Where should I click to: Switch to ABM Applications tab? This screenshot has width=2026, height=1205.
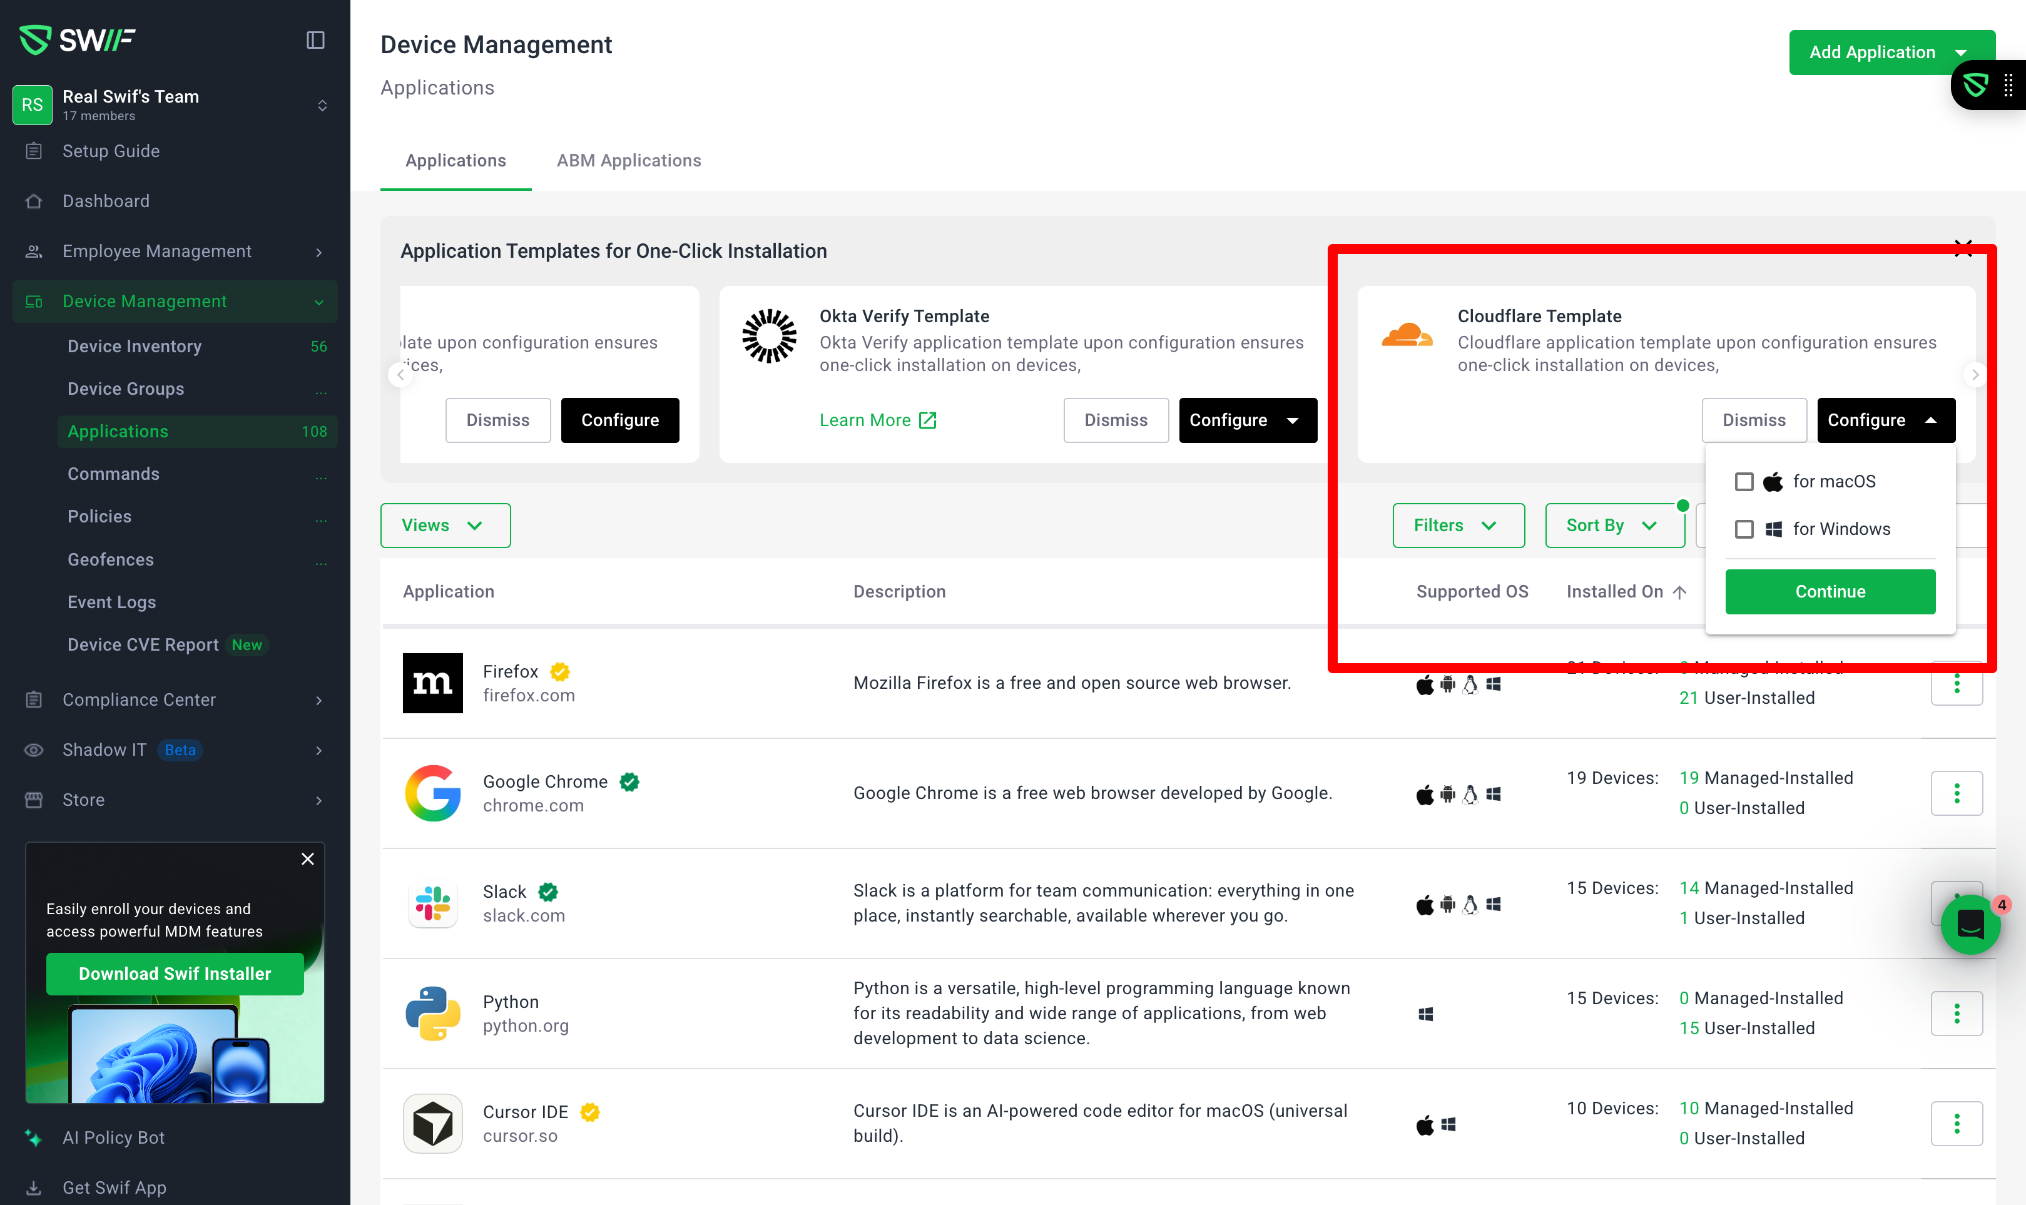628,161
